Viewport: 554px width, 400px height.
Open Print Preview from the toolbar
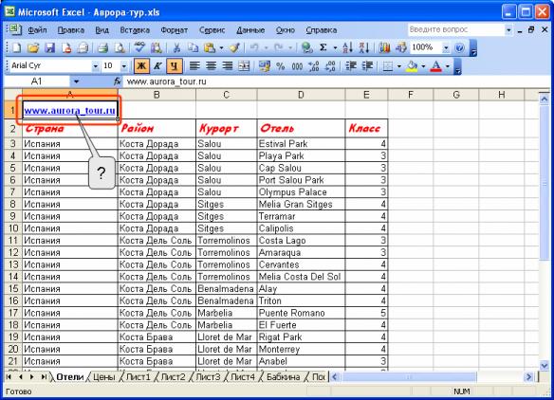pyautogui.click(x=120, y=47)
